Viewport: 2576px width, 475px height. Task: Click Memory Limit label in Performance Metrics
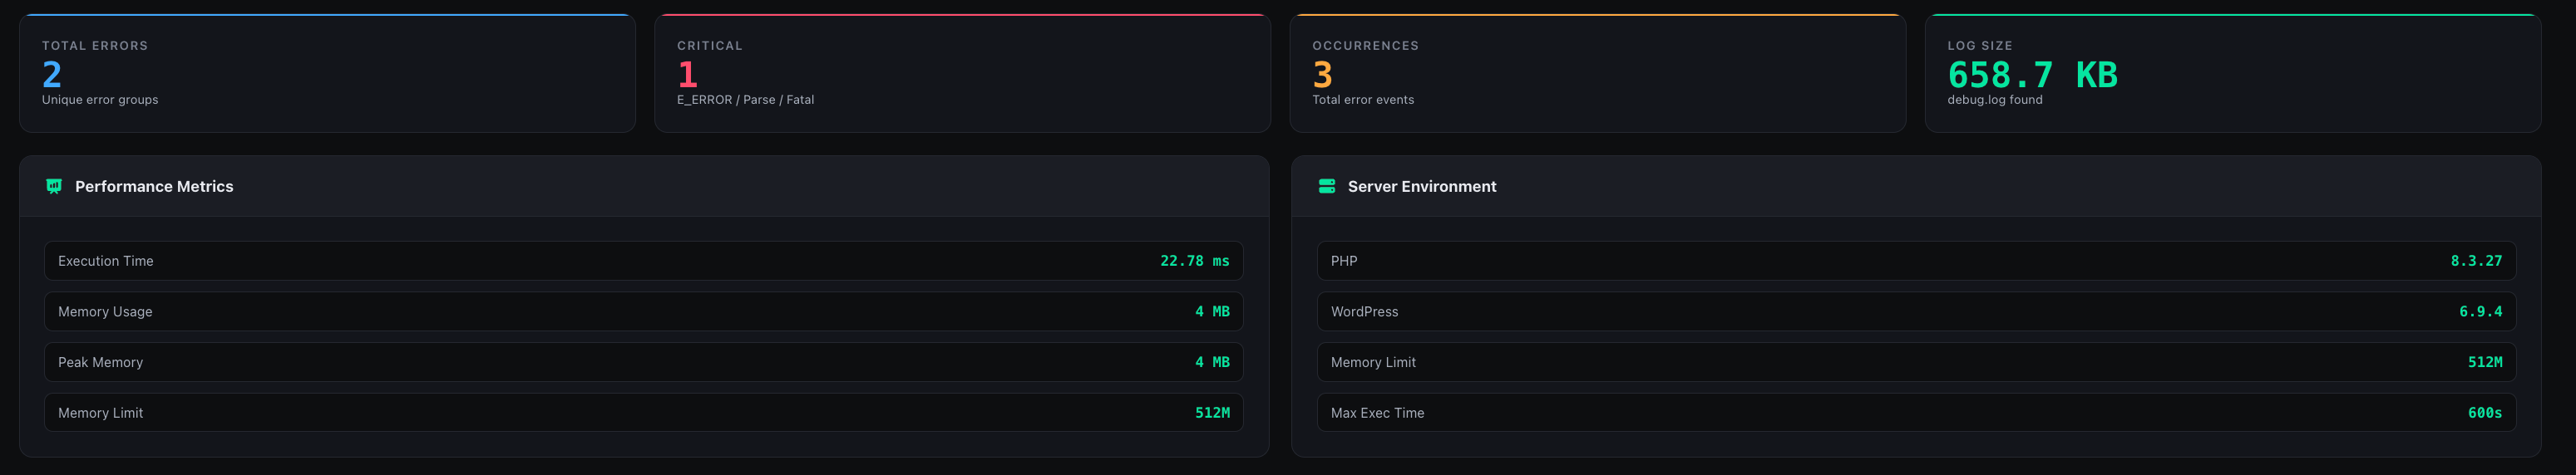(x=100, y=413)
